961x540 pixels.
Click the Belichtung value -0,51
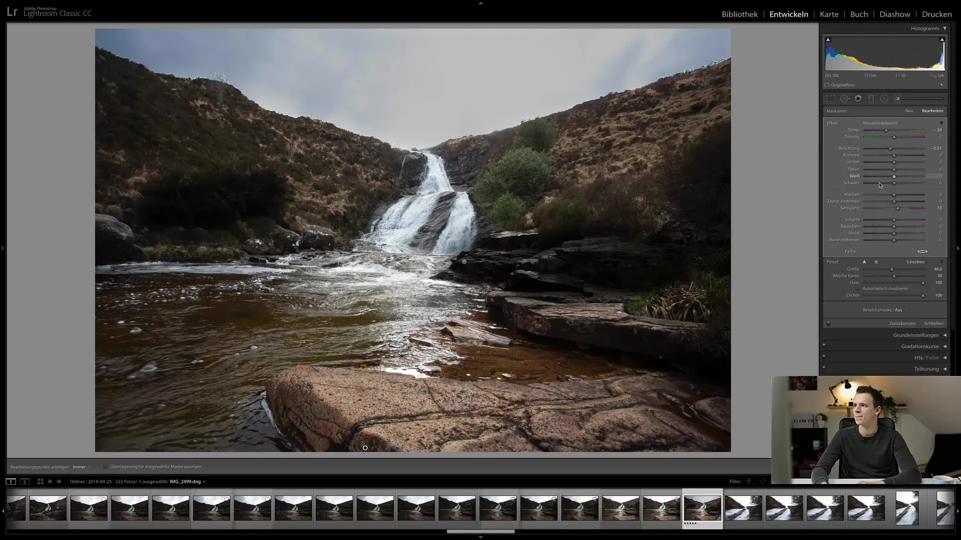click(x=936, y=148)
